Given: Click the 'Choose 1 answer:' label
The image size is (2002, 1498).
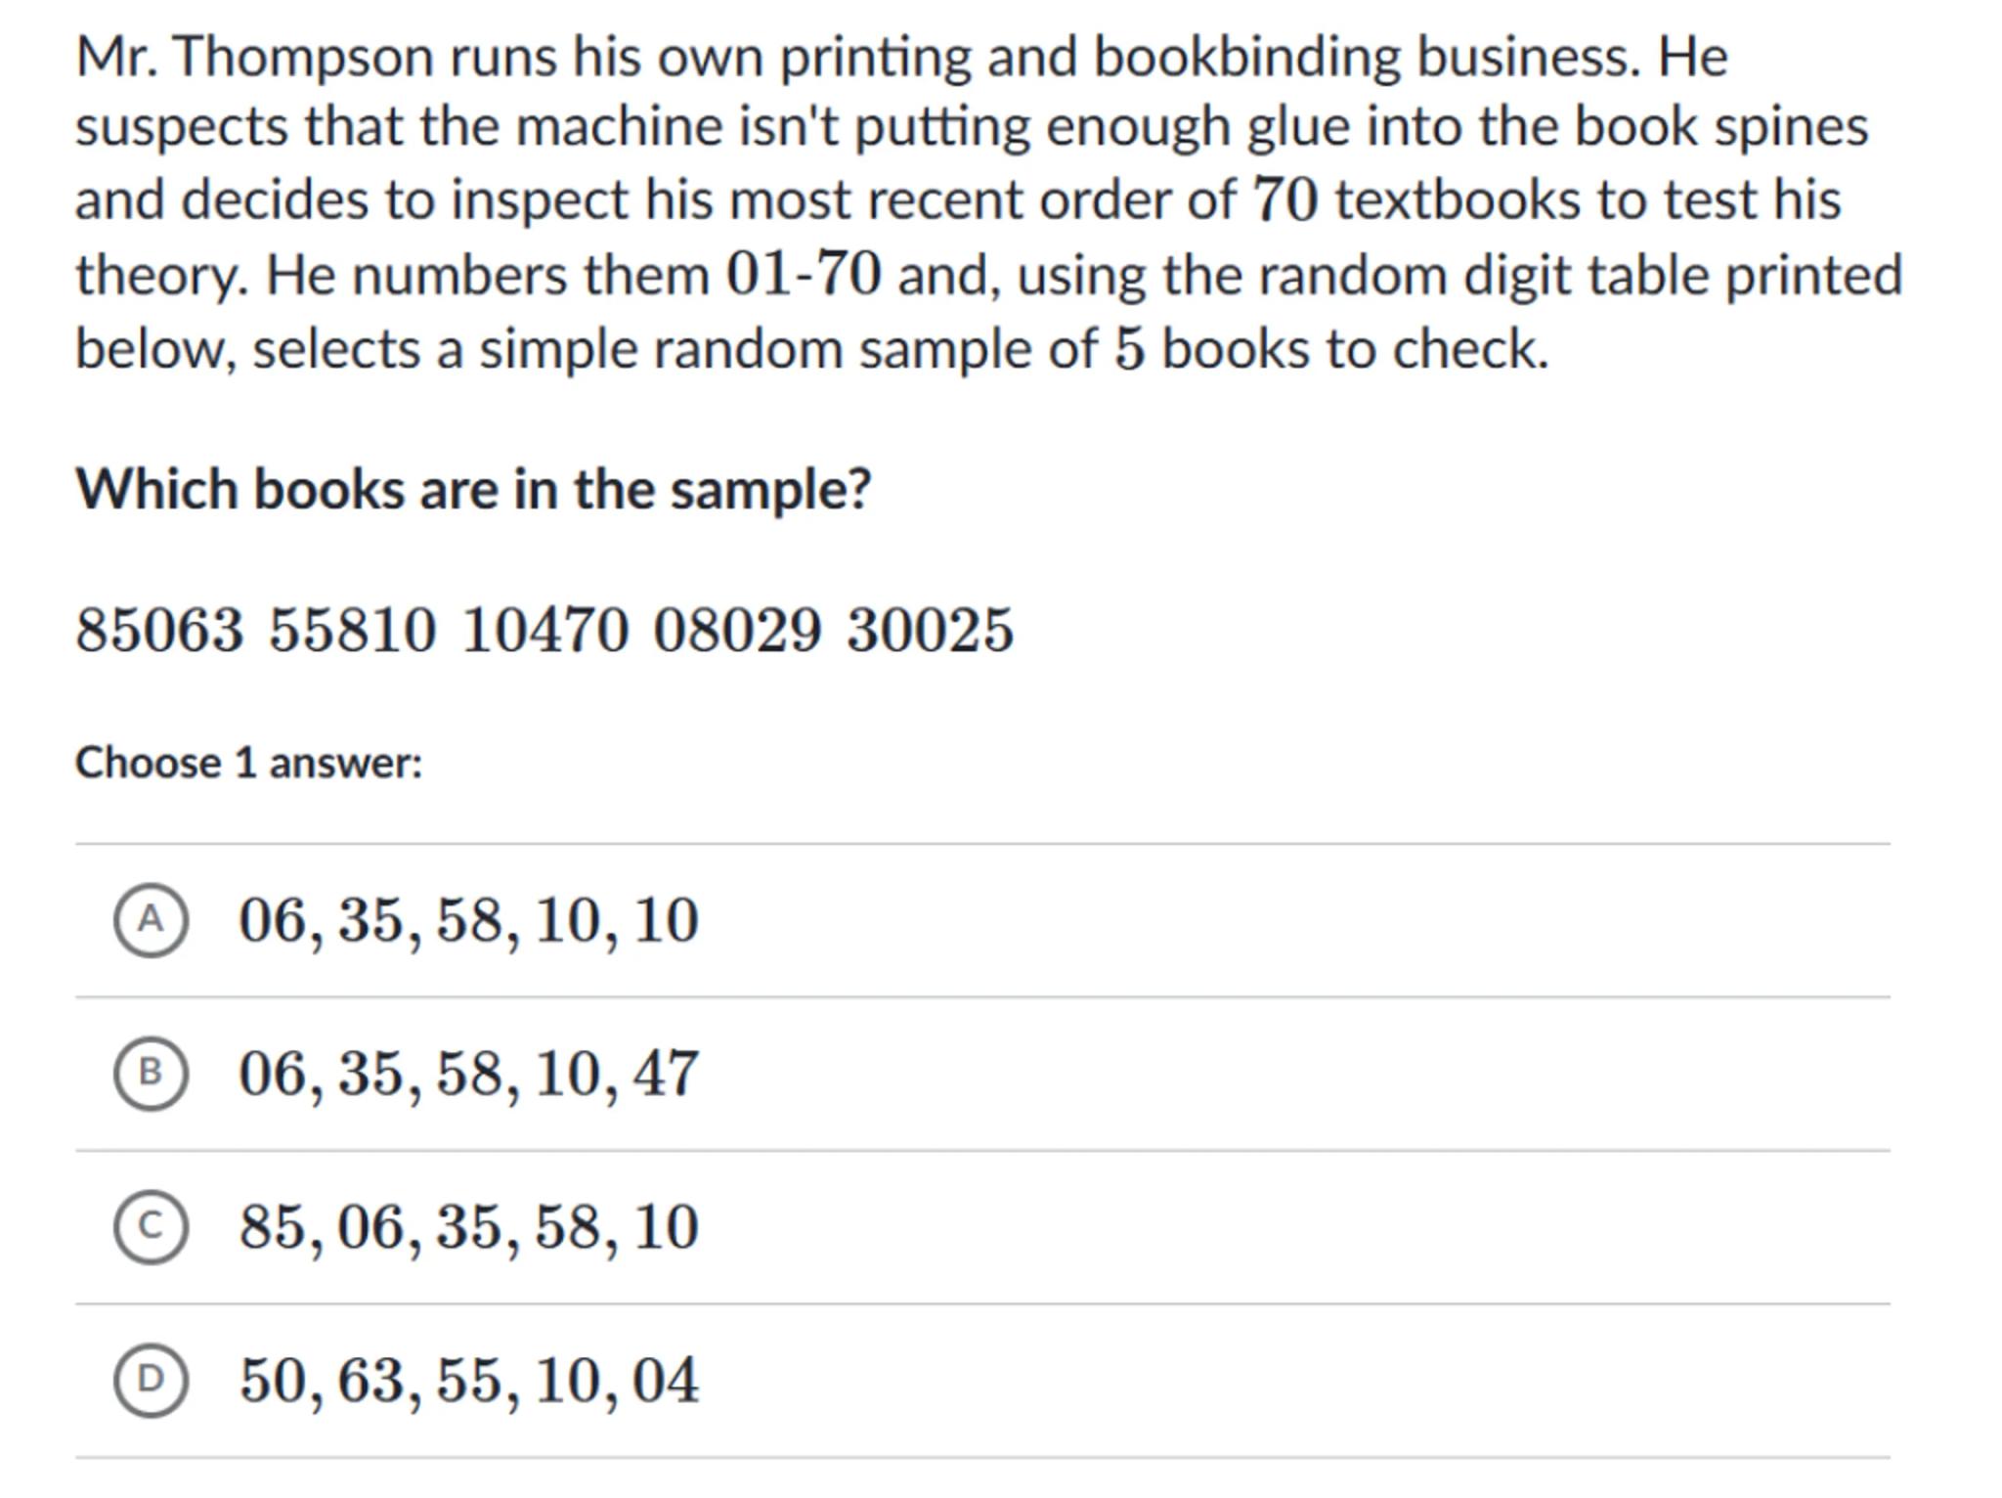Looking at the screenshot, I should click(248, 763).
